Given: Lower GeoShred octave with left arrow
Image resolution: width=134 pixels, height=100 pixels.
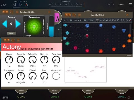Looking at the screenshot, I should (4, 24).
